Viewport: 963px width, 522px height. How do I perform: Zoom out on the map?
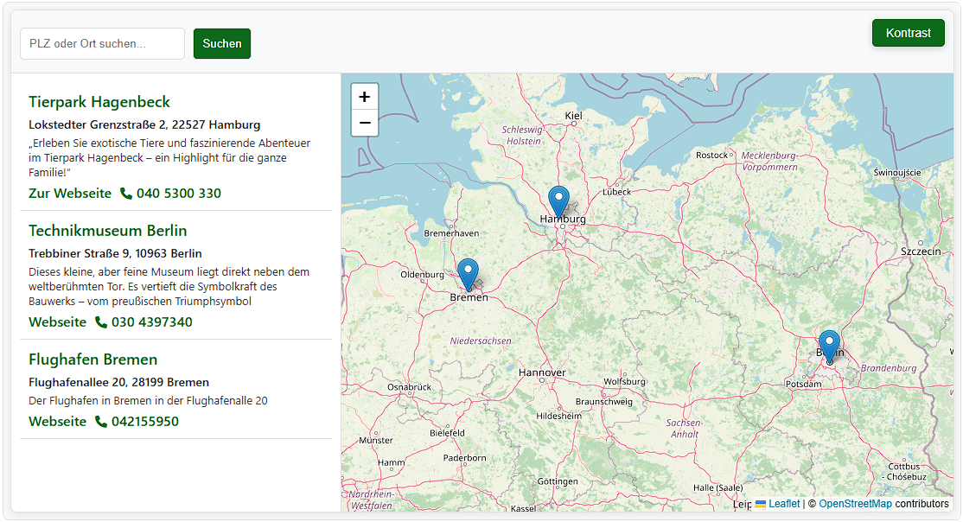365,123
